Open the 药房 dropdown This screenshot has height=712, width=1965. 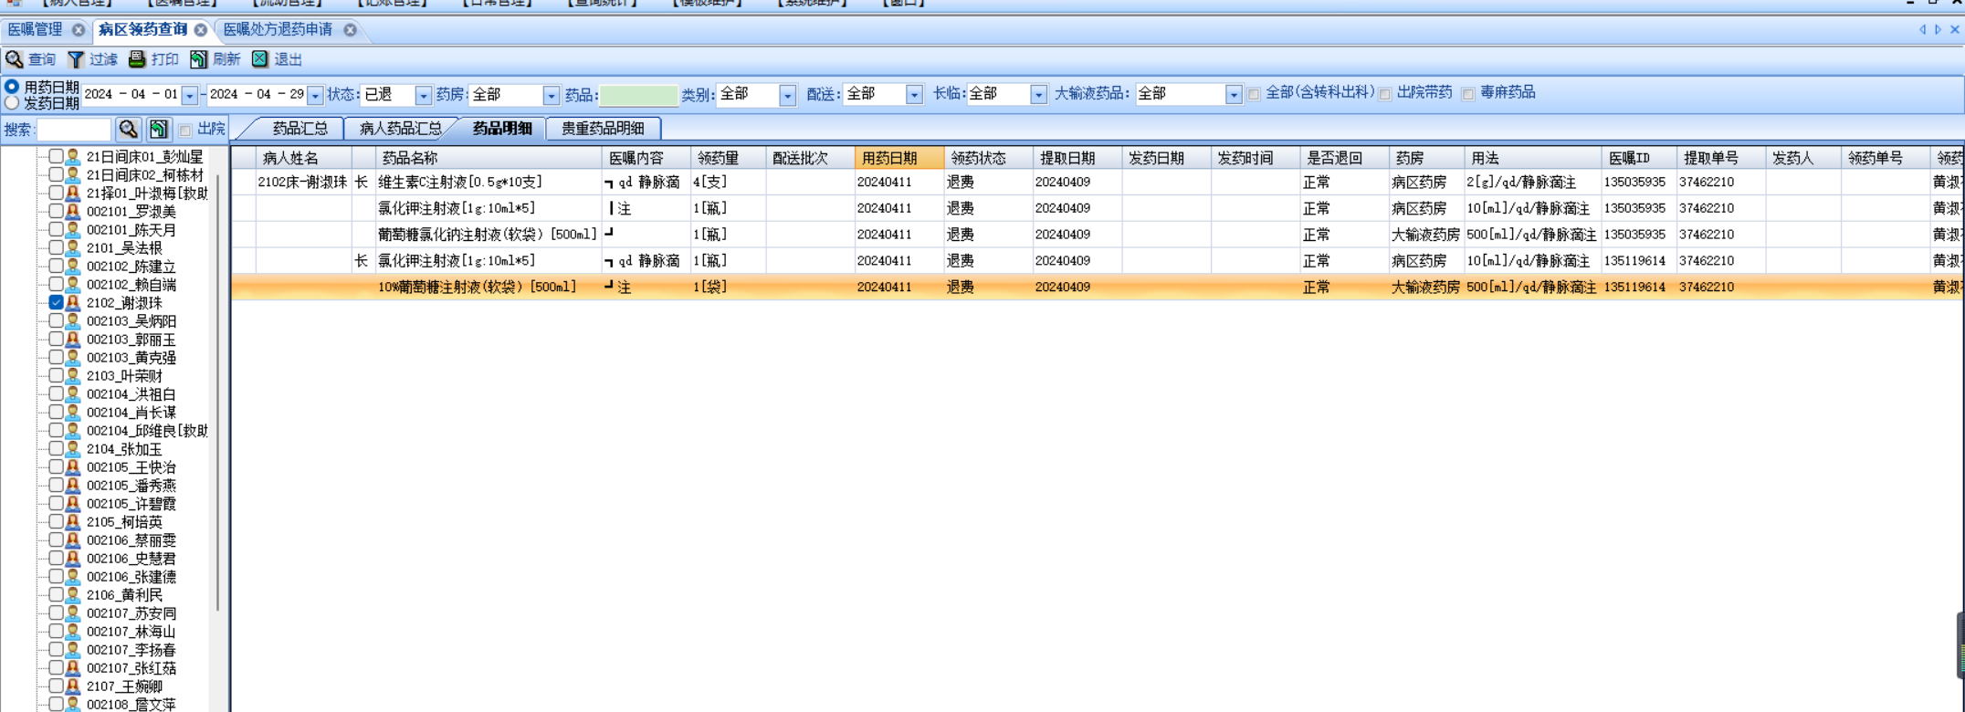pos(551,95)
